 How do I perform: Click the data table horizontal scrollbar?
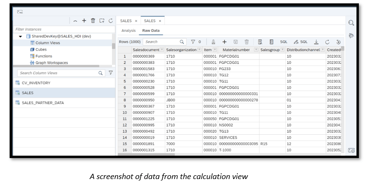coord(146,154)
